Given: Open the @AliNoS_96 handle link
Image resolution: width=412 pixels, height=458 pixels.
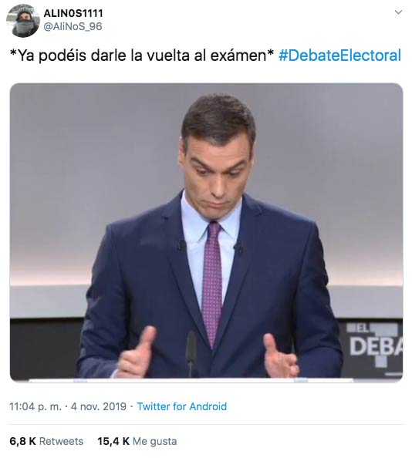Looking at the screenshot, I should click(73, 26).
